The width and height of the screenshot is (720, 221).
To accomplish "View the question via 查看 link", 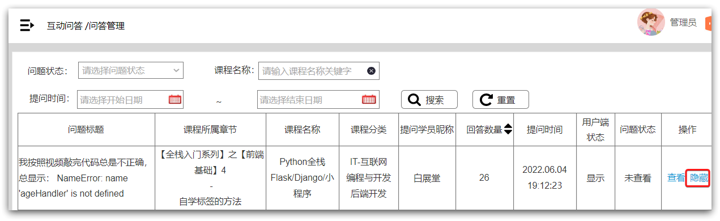I will click(x=676, y=178).
